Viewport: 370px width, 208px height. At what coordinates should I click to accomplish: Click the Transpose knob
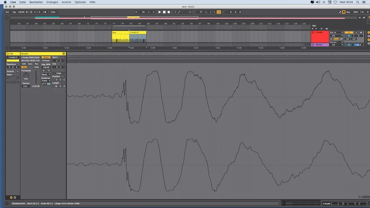(x=26, y=75)
